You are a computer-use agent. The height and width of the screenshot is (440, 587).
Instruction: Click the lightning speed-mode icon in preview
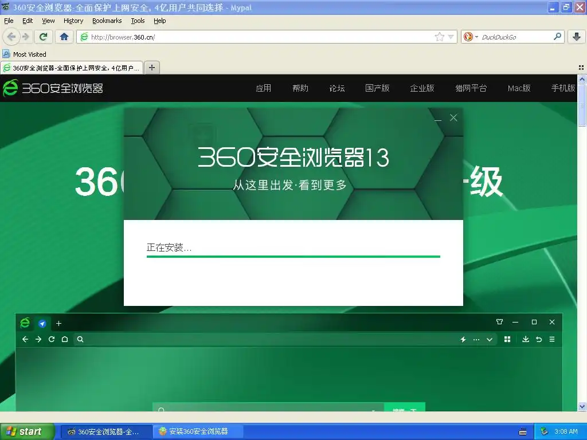pyautogui.click(x=463, y=339)
